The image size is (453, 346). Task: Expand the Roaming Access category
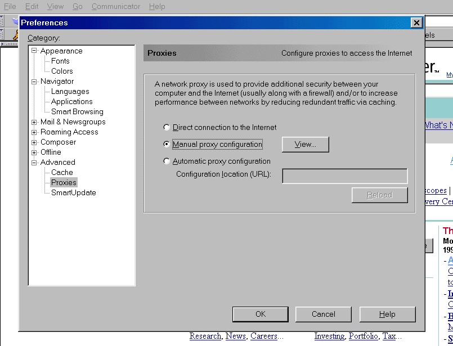click(x=34, y=132)
